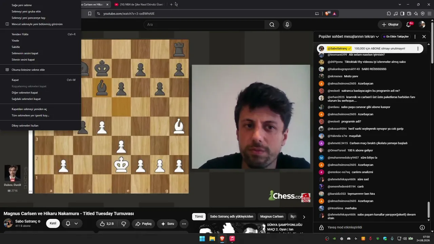Select the 'Tümü' filter chip
434x244 pixels.
(x=199, y=217)
